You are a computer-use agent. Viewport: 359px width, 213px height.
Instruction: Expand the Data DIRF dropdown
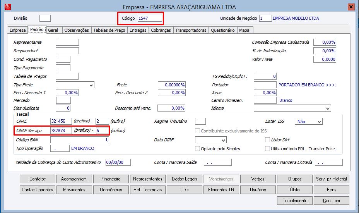(x=210, y=140)
